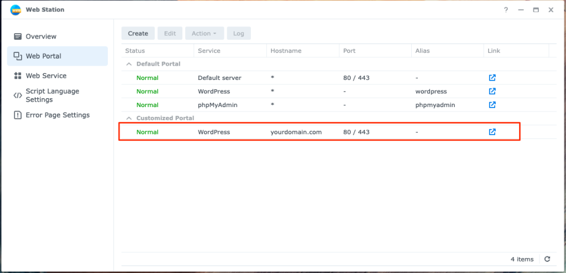The height and width of the screenshot is (273, 566).
Task: Click the refresh icon beside items count
Action: [x=547, y=259]
